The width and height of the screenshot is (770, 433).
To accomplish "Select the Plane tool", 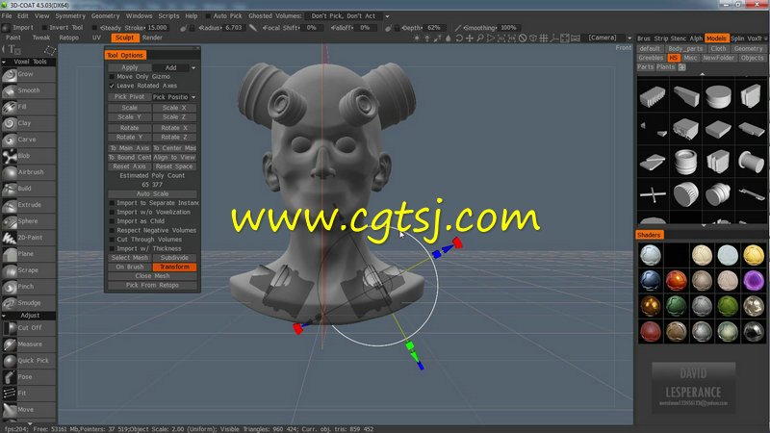I will 29,254.
